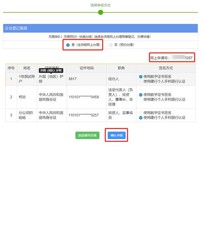Click the 证件号码 column header
This screenshot has width=203, height=240.
pos(86,68)
